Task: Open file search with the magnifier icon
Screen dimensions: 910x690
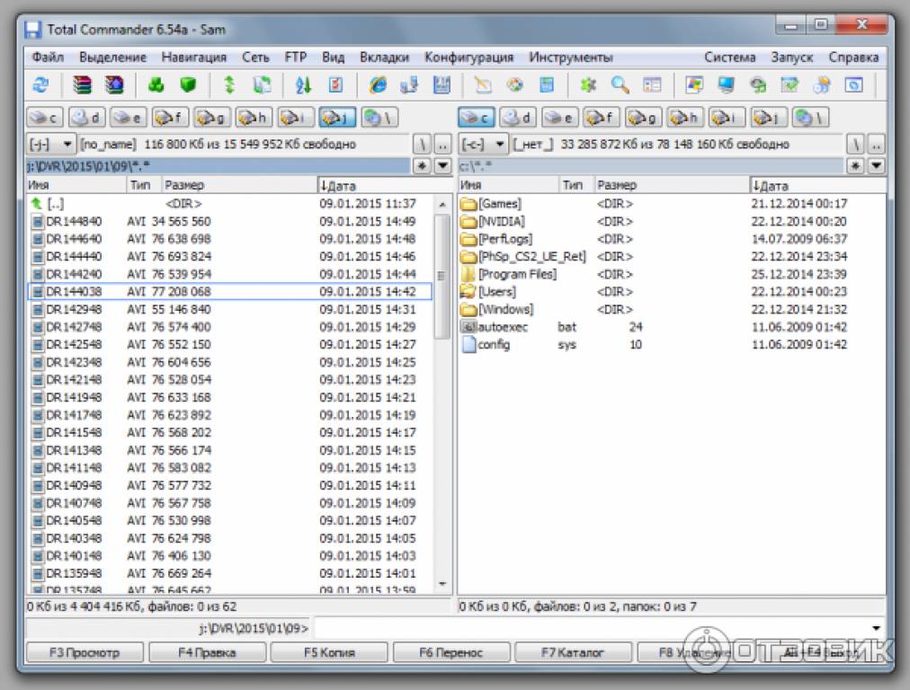Action: tap(620, 85)
